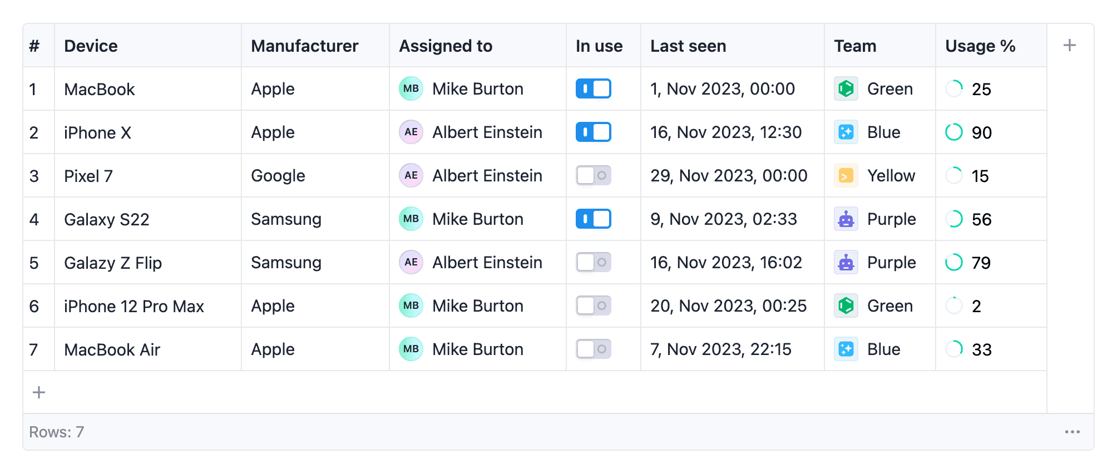Viewport: 1117px width, 473px height.
Task: Click Albert Einstein's avatar in Pixel 7 row
Action: (x=411, y=176)
